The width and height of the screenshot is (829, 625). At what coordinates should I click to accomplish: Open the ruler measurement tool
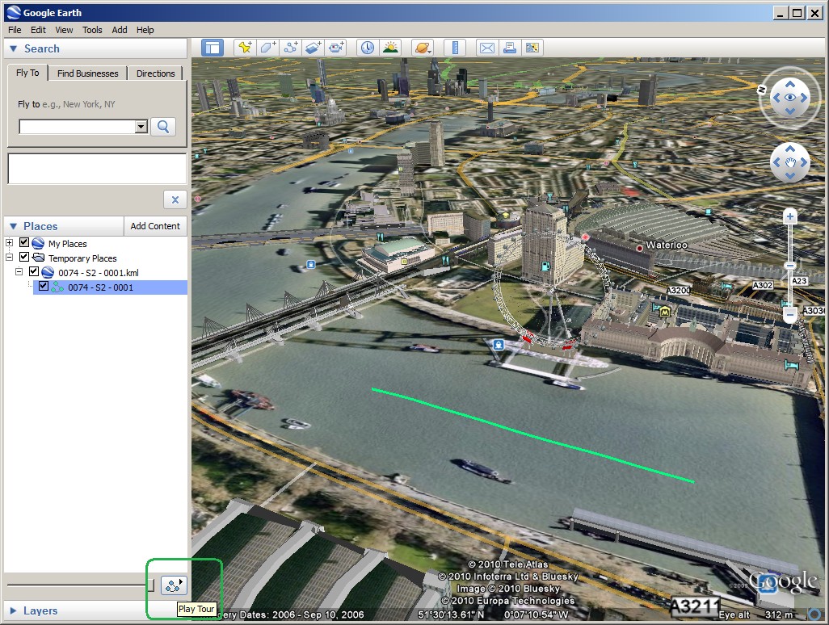(455, 48)
